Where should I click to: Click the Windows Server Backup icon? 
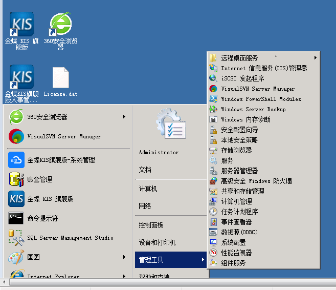[x=213, y=109]
